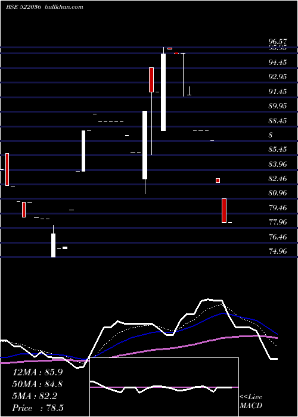Click the '12MA : 85.9' readout
The width and height of the screenshot is (298, 417).
pos(37,372)
